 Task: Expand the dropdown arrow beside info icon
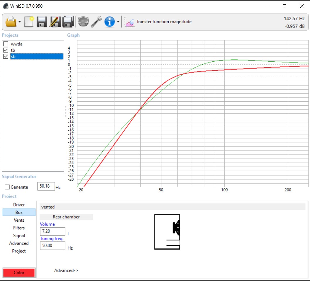tap(118, 21)
